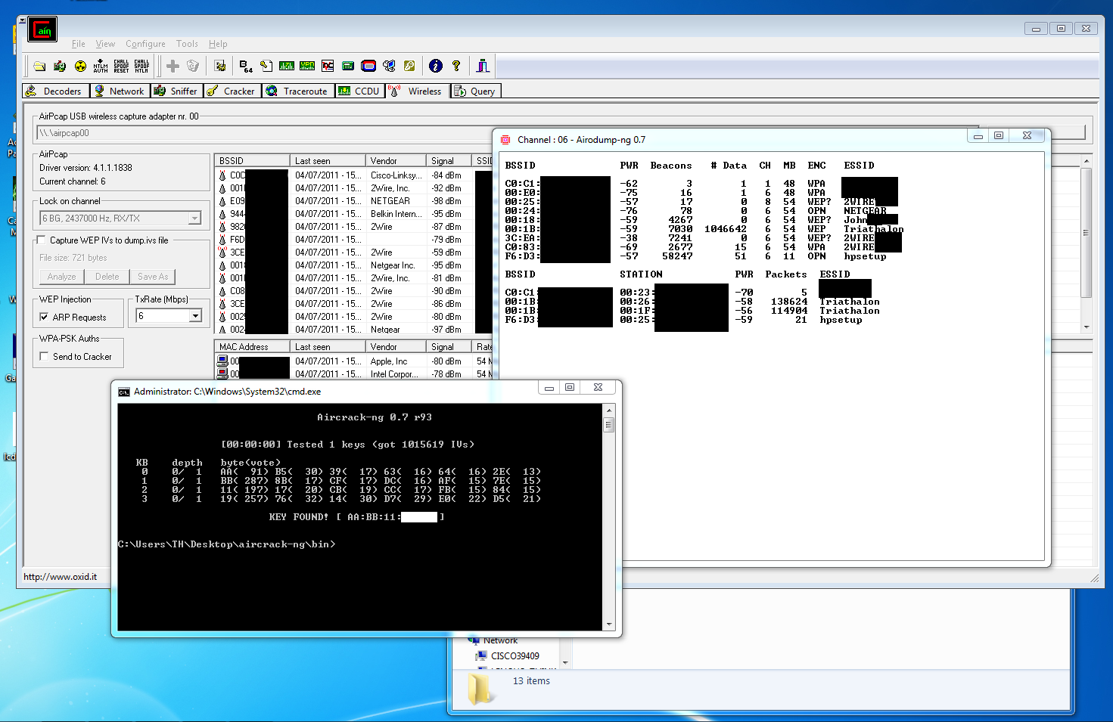
Task: Expand the TxRate Mbps dropdown
Action: (x=196, y=316)
